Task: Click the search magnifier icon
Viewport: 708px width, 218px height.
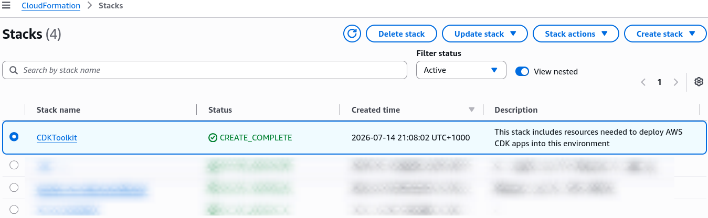Action: click(14, 70)
